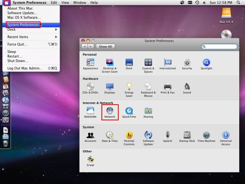
Task: Open the View menu in menu bar
Action: pos(65,3)
